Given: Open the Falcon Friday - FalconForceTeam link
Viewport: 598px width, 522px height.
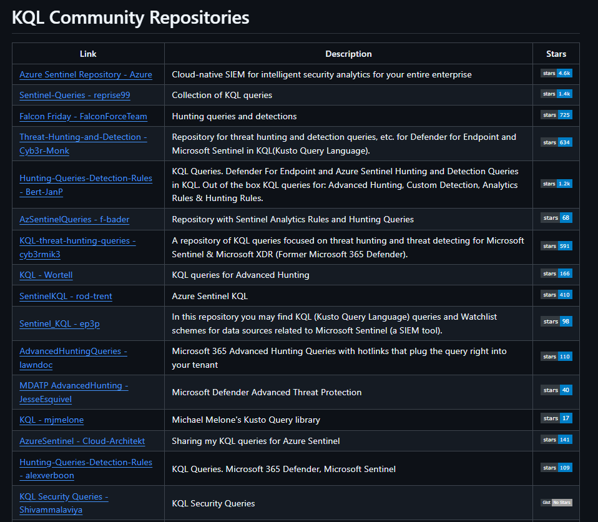Looking at the screenshot, I should pos(83,116).
